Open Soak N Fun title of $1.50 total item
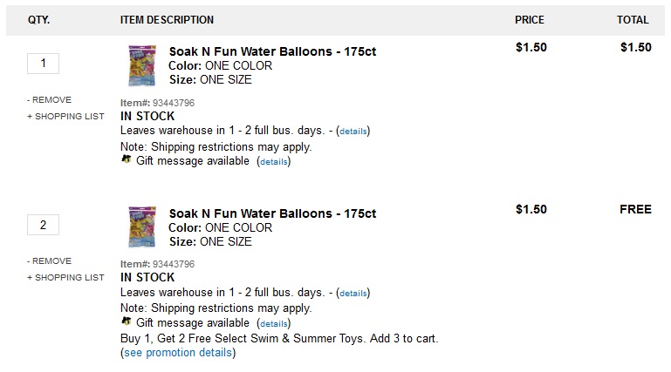This screenshot has width=671, height=372. point(272,50)
